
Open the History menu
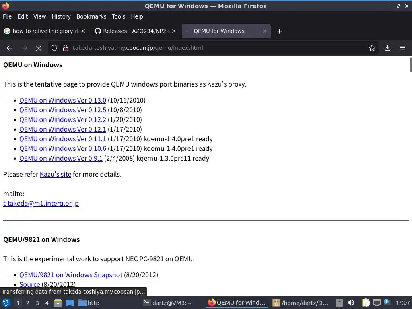click(61, 16)
